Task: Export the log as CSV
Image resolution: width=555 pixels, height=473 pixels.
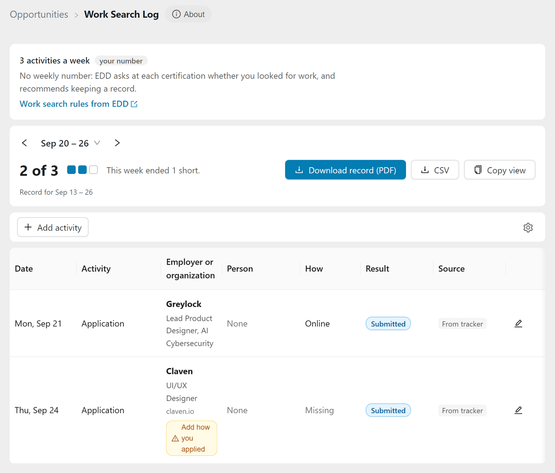Action: [435, 170]
